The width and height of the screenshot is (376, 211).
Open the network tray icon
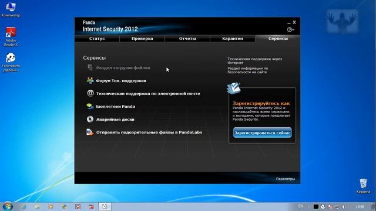[337, 207]
